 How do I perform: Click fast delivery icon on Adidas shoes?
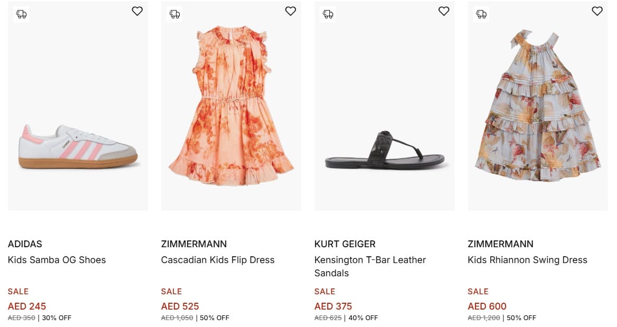click(21, 14)
